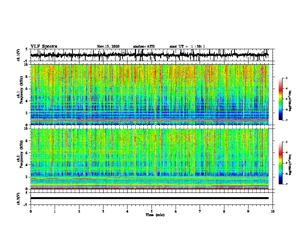
Task: Click the "station=ATH" header label
Action: 144,46
